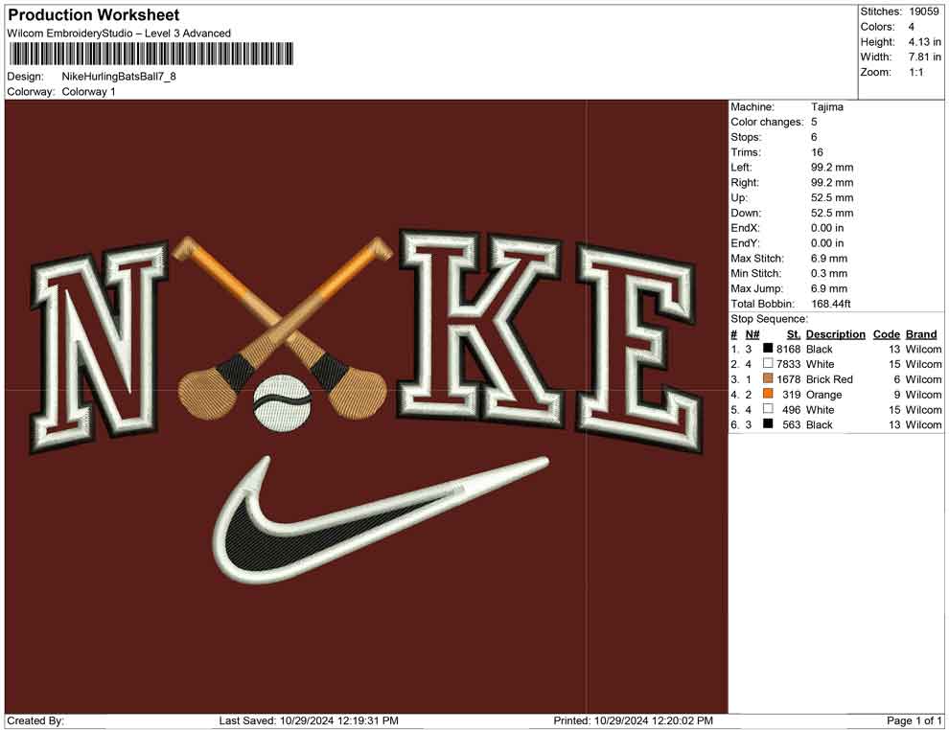Click the Max Jump value 6.9 mm
949x730 pixels.
[829, 288]
